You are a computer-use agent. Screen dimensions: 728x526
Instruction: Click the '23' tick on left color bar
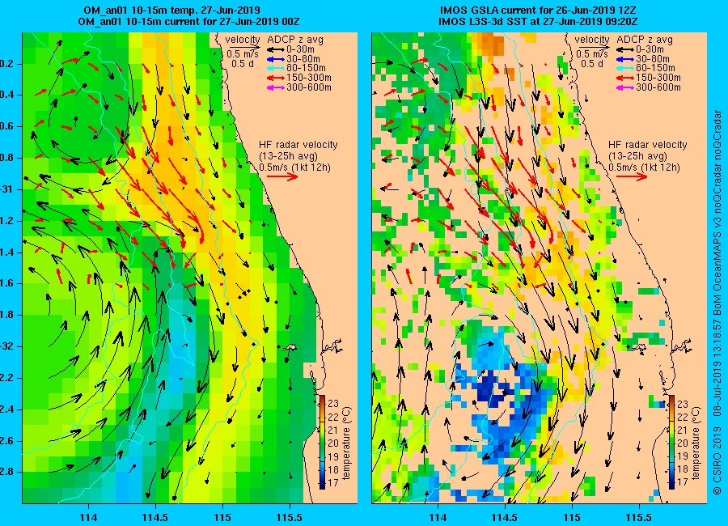pyautogui.click(x=333, y=403)
